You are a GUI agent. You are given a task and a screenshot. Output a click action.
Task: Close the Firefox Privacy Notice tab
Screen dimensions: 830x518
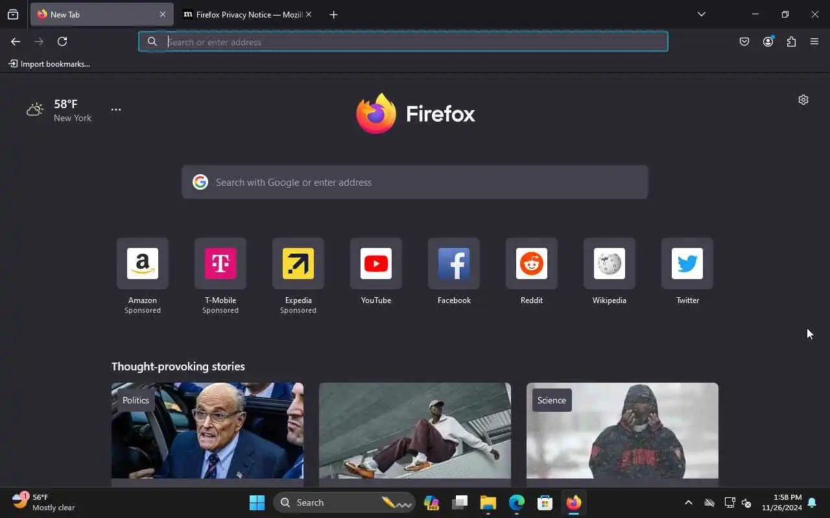309,14
